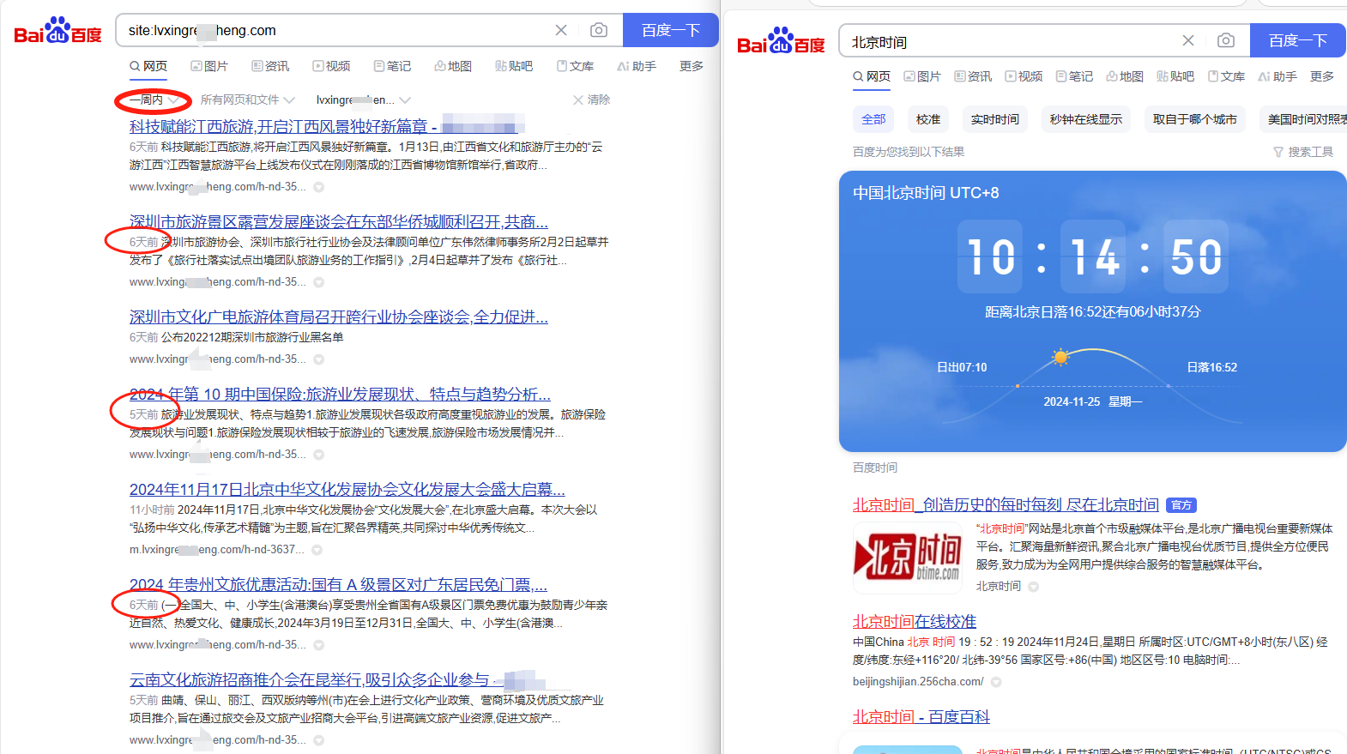This screenshot has height=754, width=1347.
Task: Open 更多 menu in right window
Action: pos(1322,76)
